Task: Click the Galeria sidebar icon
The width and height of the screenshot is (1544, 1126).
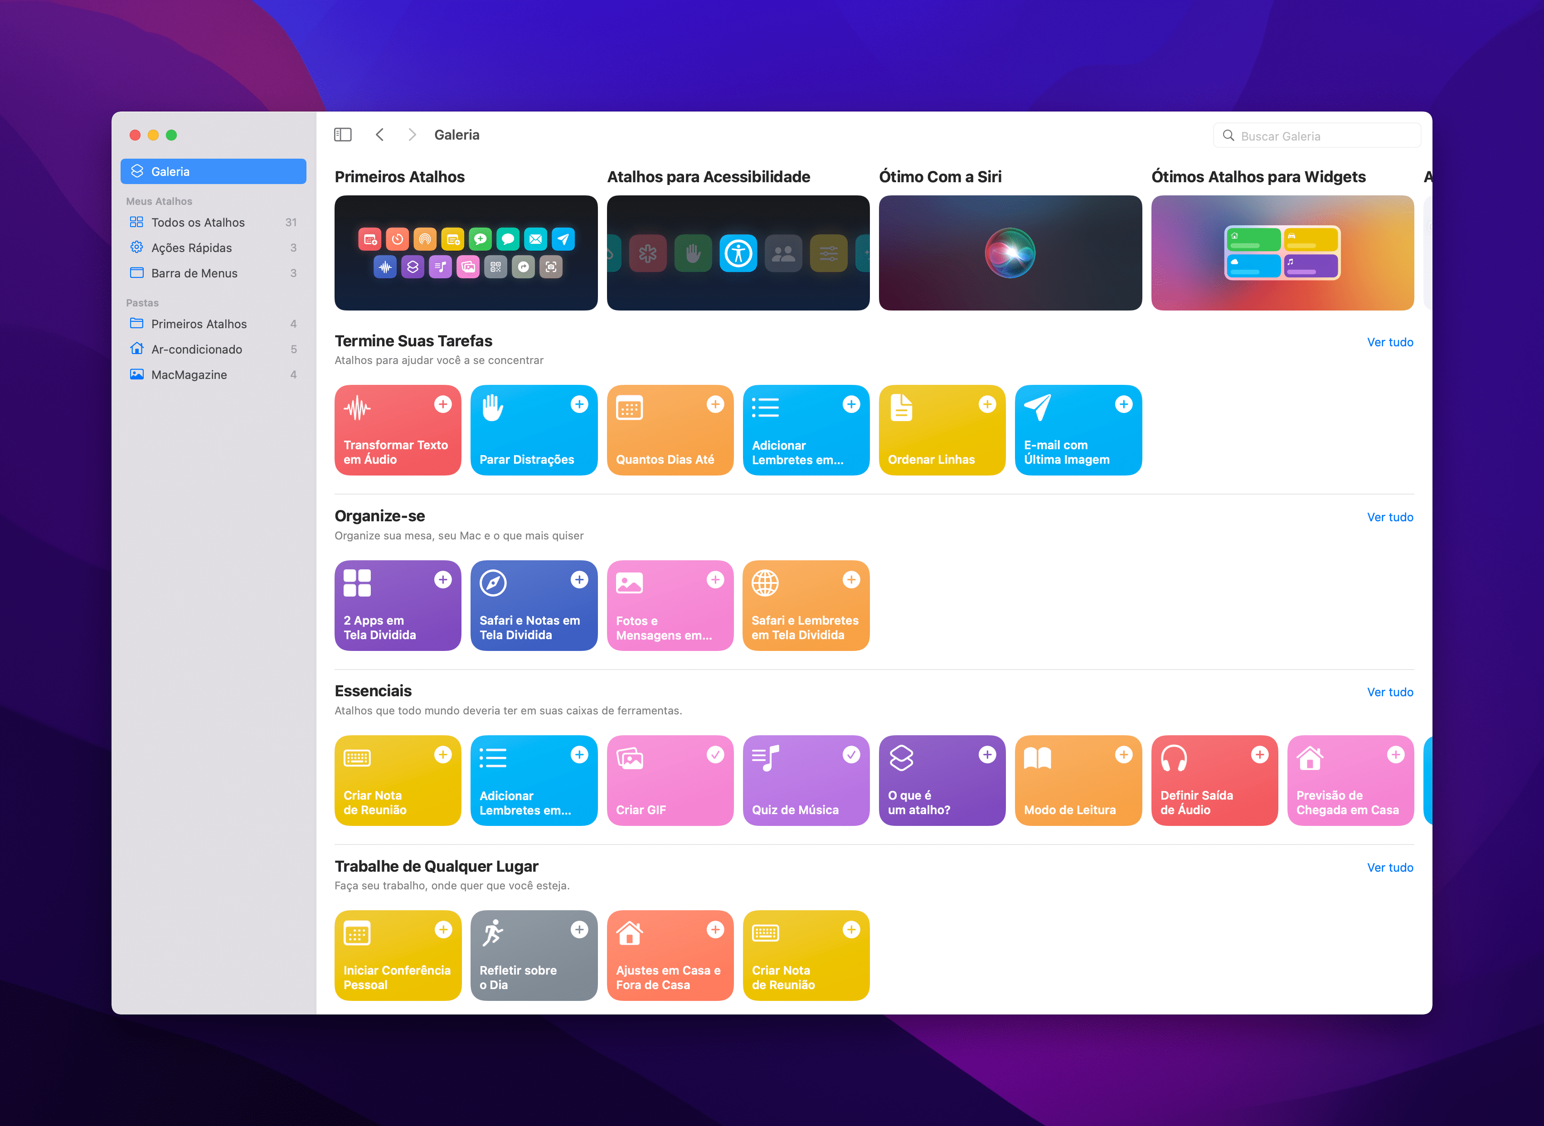Action: (x=137, y=171)
